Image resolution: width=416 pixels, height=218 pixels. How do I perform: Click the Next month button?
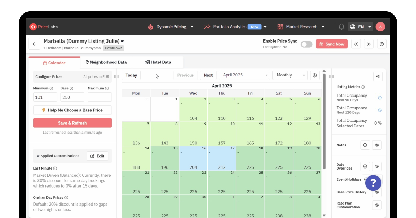tap(208, 75)
